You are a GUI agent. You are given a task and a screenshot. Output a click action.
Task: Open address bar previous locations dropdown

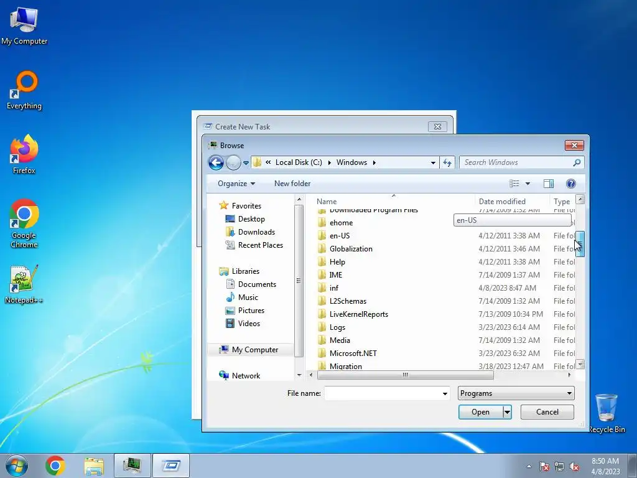point(433,163)
